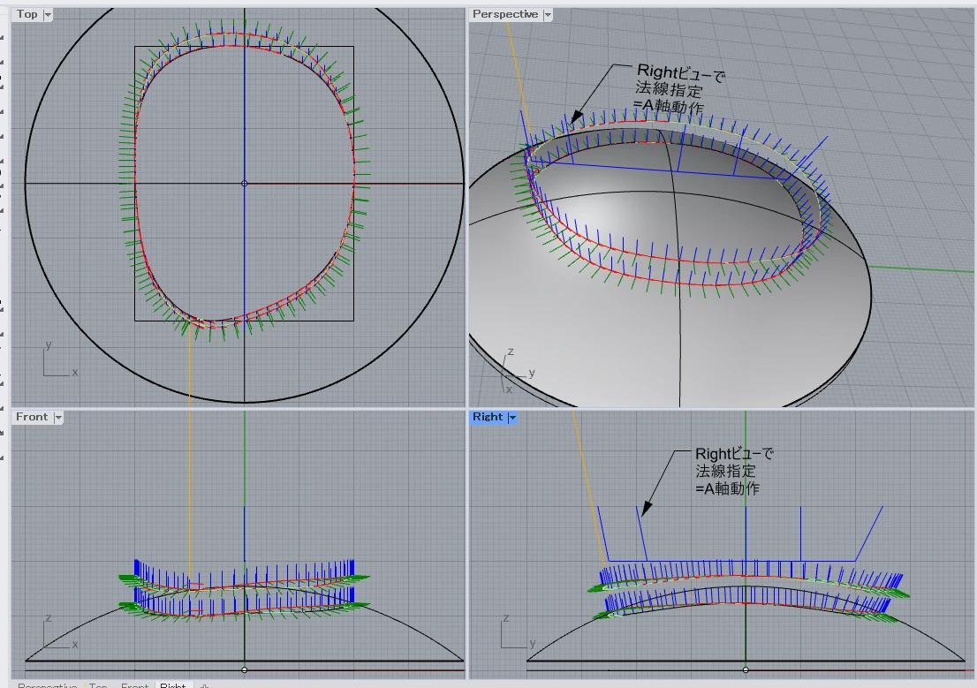Switch to the Perspective tab in bottom tab bar
Image resolution: width=977 pixels, height=688 pixels.
coord(48,684)
